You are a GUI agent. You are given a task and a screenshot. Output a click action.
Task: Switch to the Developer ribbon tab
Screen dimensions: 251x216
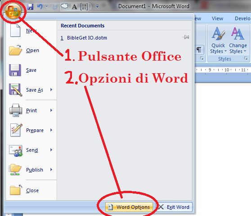(x=242, y=18)
